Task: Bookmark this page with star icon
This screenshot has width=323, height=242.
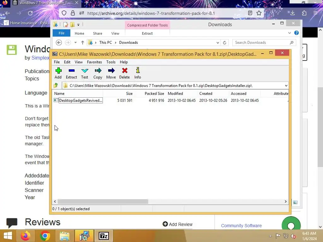Action: (259, 13)
